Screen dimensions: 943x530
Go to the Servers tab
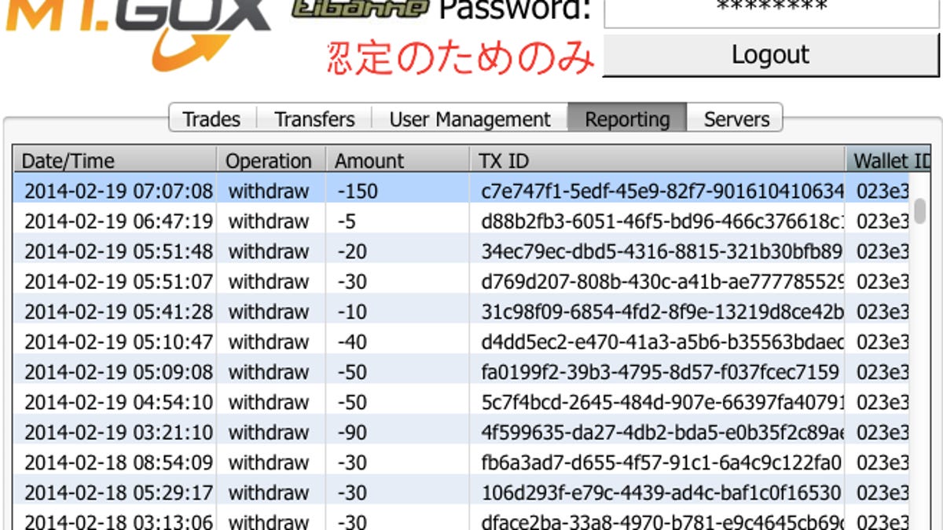tap(736, 119)
